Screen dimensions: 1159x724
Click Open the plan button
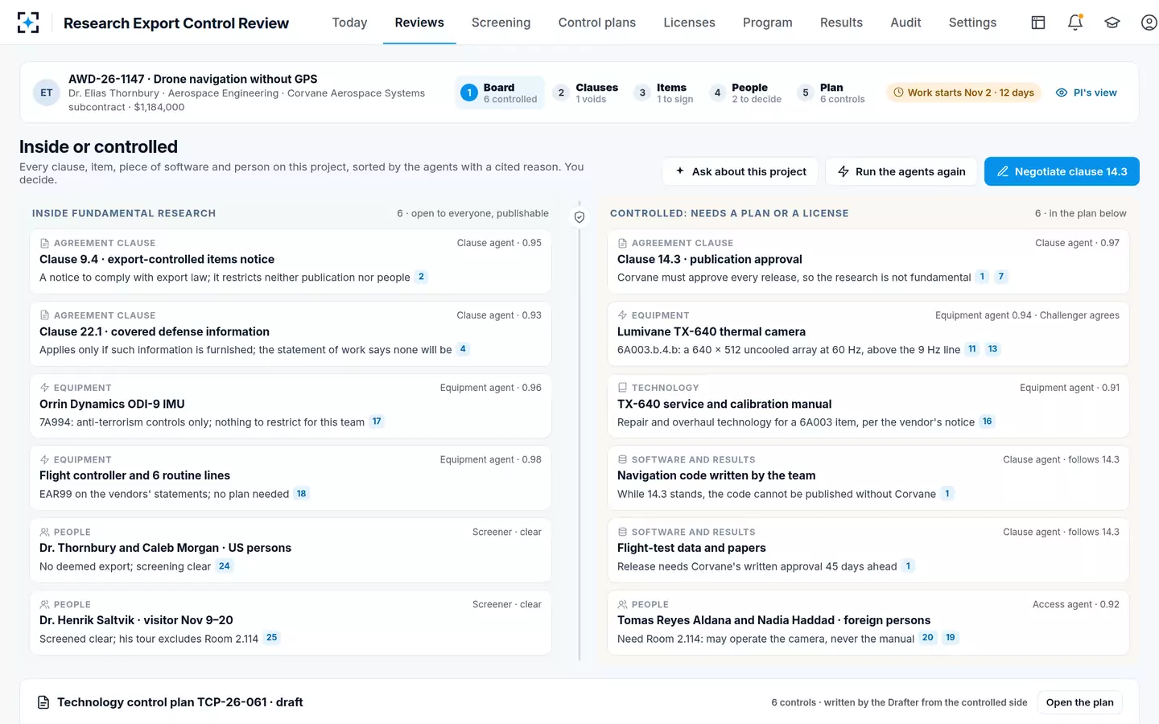1080,702
